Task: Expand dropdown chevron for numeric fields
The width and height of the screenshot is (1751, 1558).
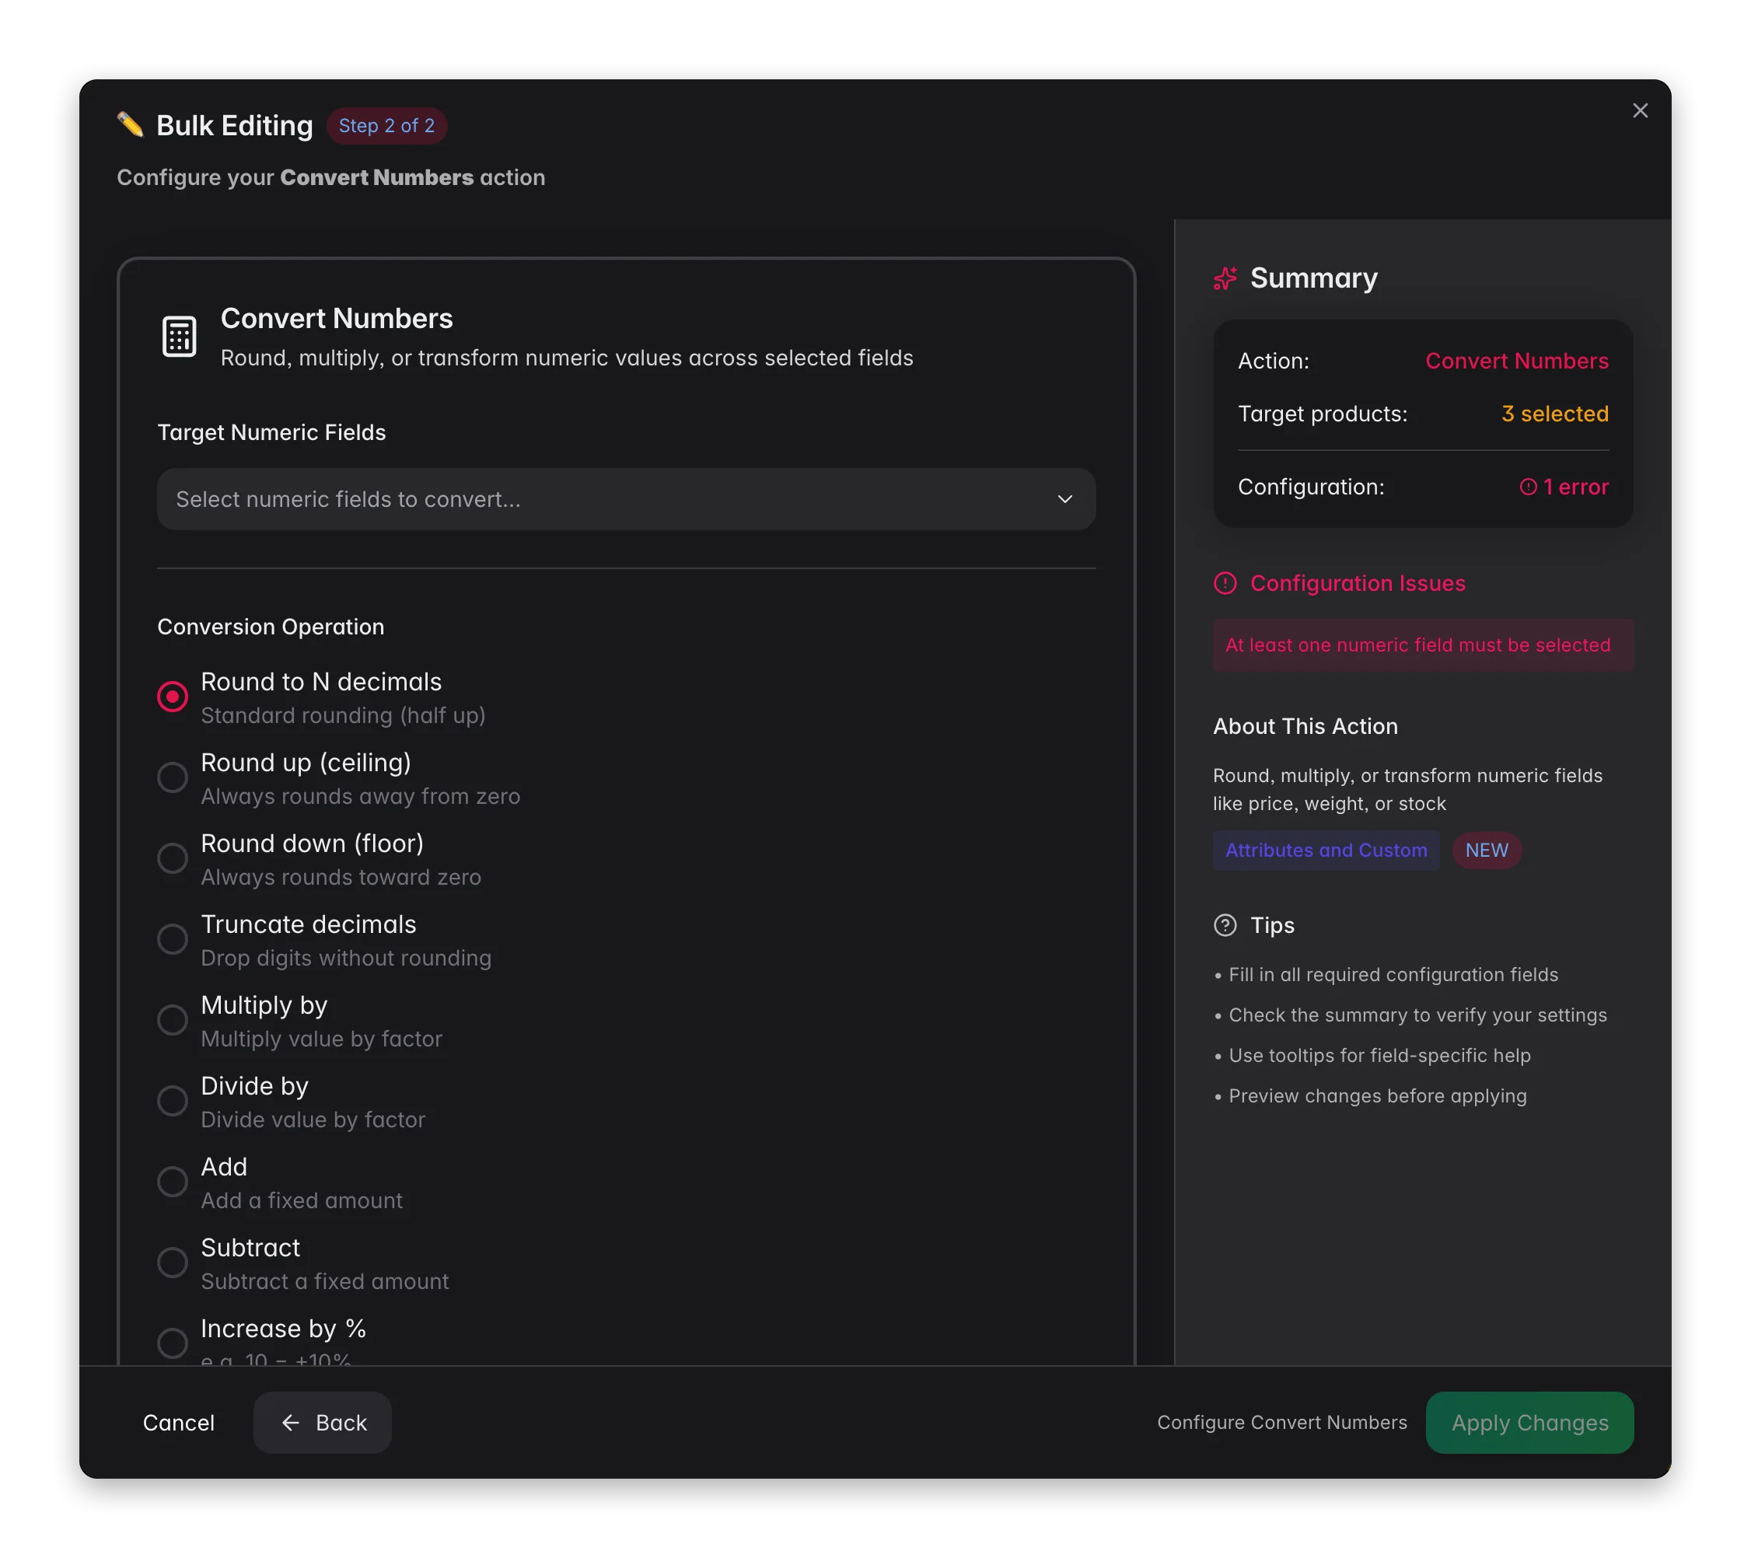Action: click(1064, 499)
